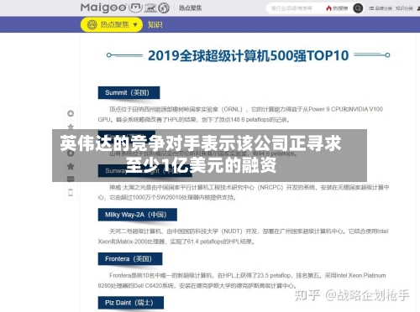The image size is (420, 312).
Task: Click the 2019全球超级计算机500强TOP10 title
Action: click(x=248, y=55)
